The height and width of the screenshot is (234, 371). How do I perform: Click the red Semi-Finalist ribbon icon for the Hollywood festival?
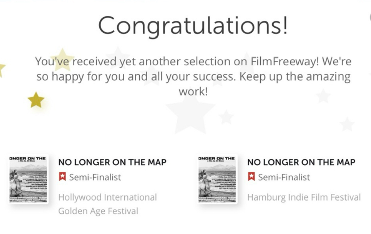(x=62, y=177)
